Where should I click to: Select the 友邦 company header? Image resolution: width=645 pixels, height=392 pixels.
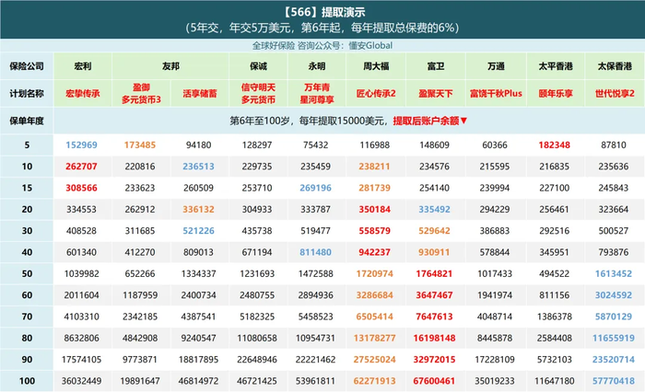pyautogui.click(x=170, y=66)
